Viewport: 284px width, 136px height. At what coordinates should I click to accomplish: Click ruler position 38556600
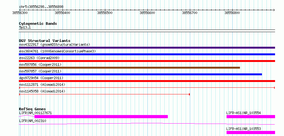point(147,13)
